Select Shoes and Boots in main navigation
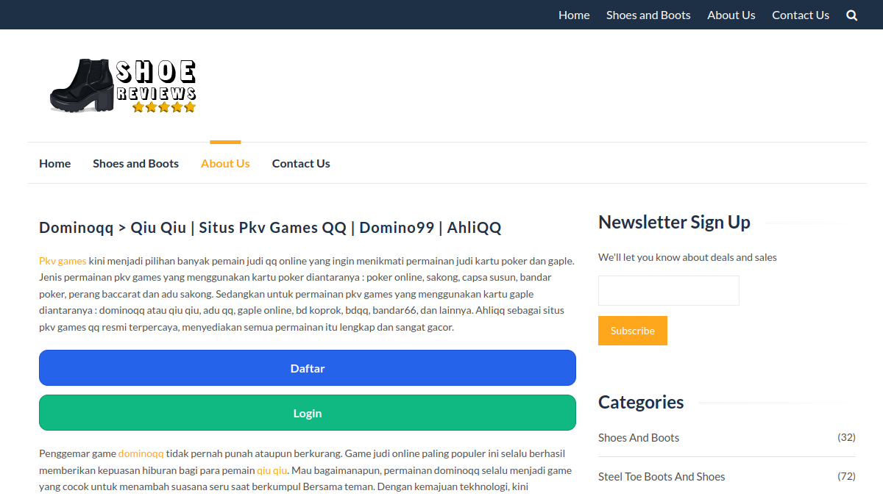883x496 pixels. point(136,163)
